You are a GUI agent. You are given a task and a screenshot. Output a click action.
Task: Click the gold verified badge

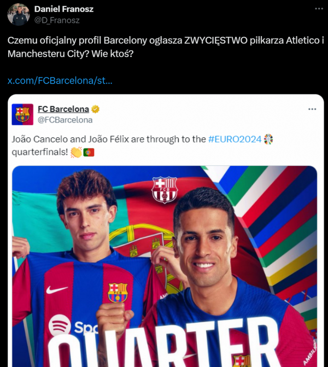(x=96, y=109)
